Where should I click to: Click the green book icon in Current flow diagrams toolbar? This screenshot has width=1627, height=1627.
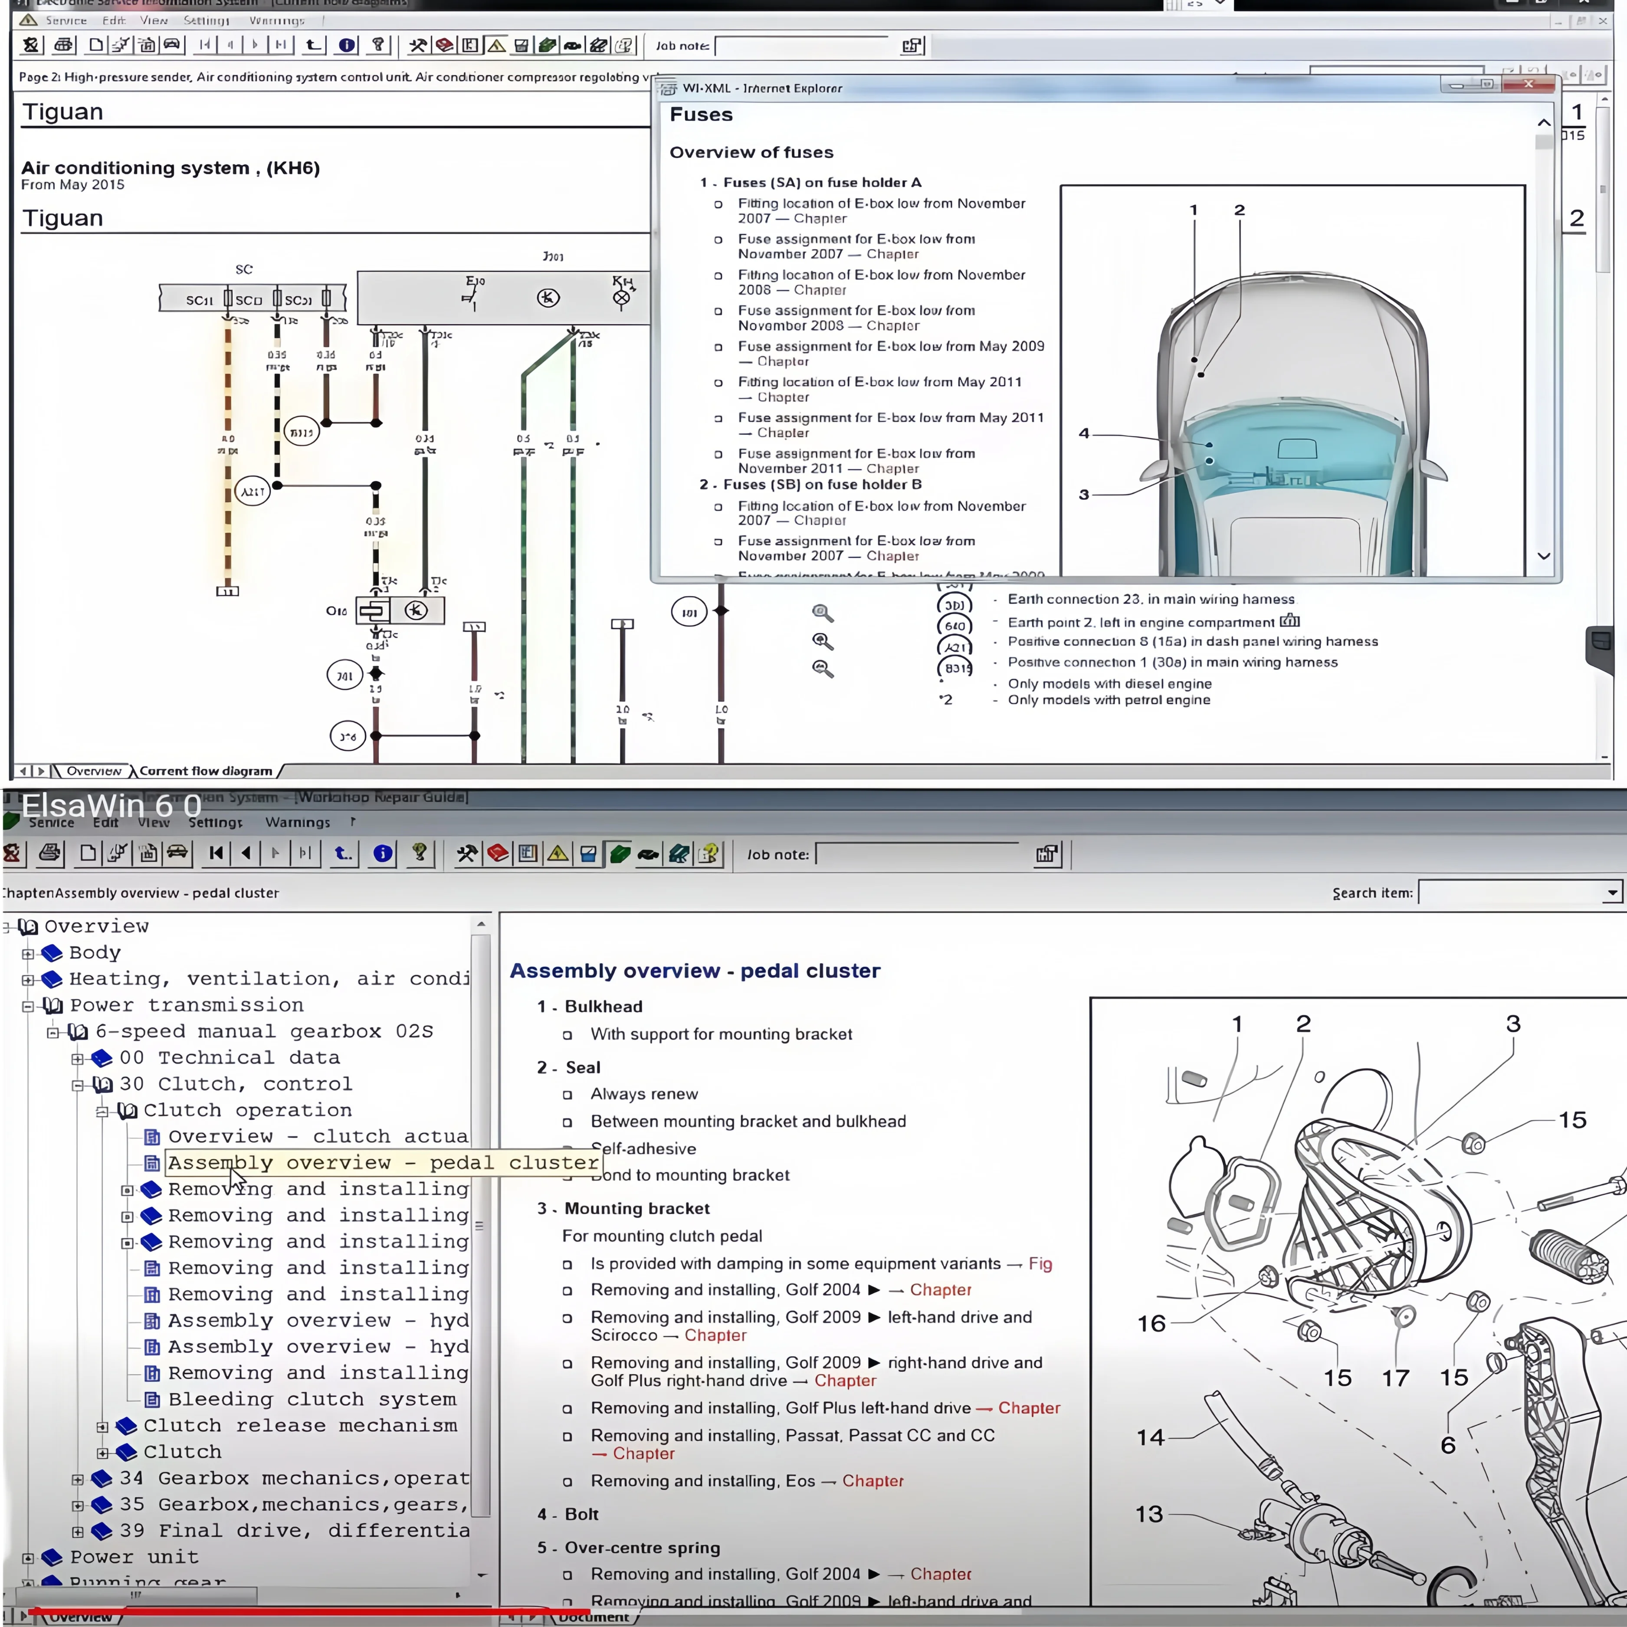548,45
